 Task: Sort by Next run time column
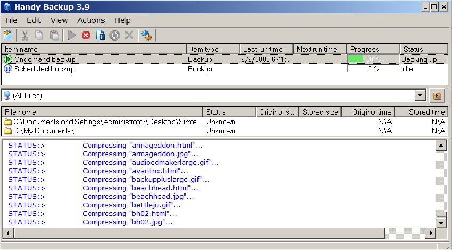(320, 49)
